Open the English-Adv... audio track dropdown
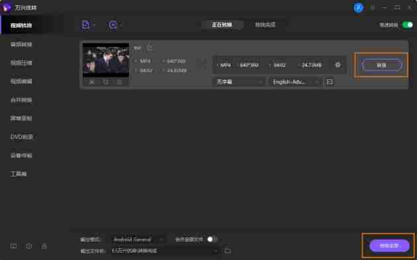 (x=295, y=82)
